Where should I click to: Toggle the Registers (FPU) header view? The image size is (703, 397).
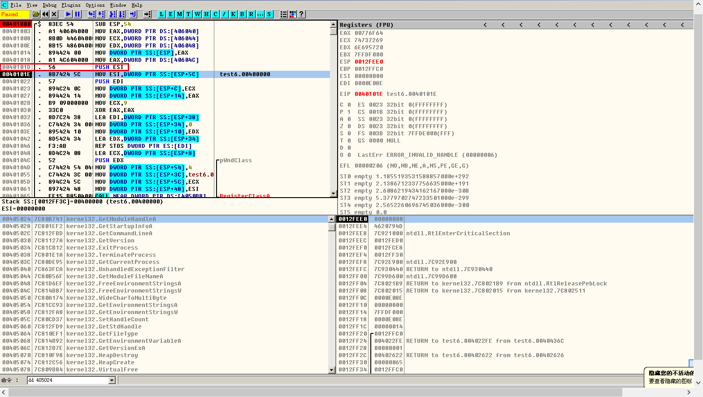(x=366, y=25)
